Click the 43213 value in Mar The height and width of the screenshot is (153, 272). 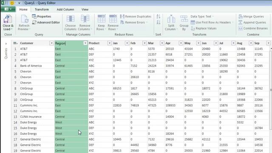point(152,99)
